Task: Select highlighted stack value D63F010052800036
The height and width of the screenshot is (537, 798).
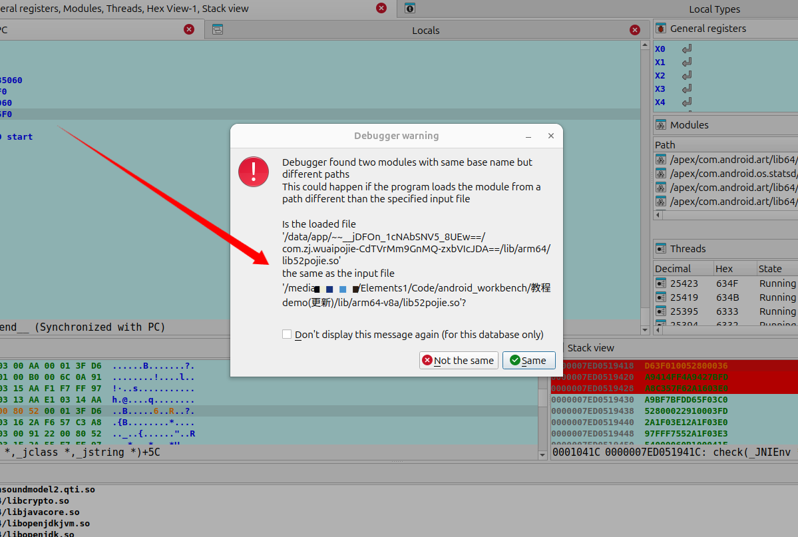Action: coord(686,365)
